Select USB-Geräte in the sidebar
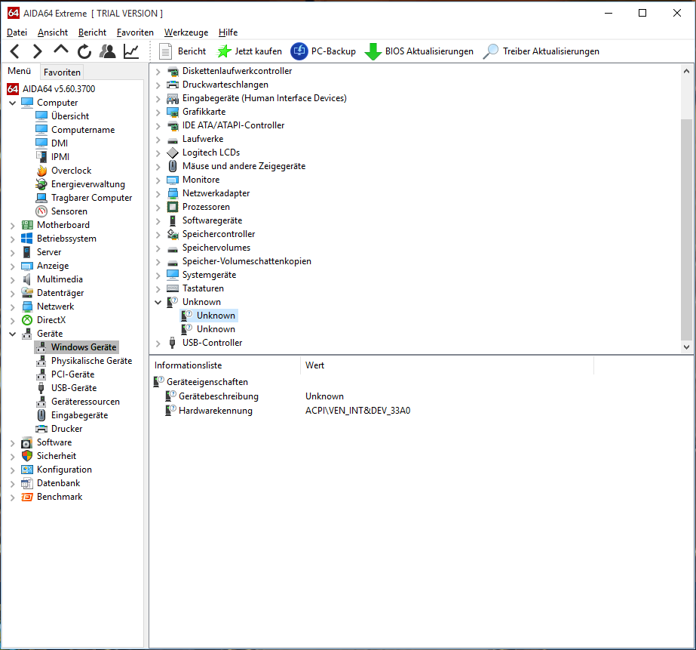 pos(74,388)
